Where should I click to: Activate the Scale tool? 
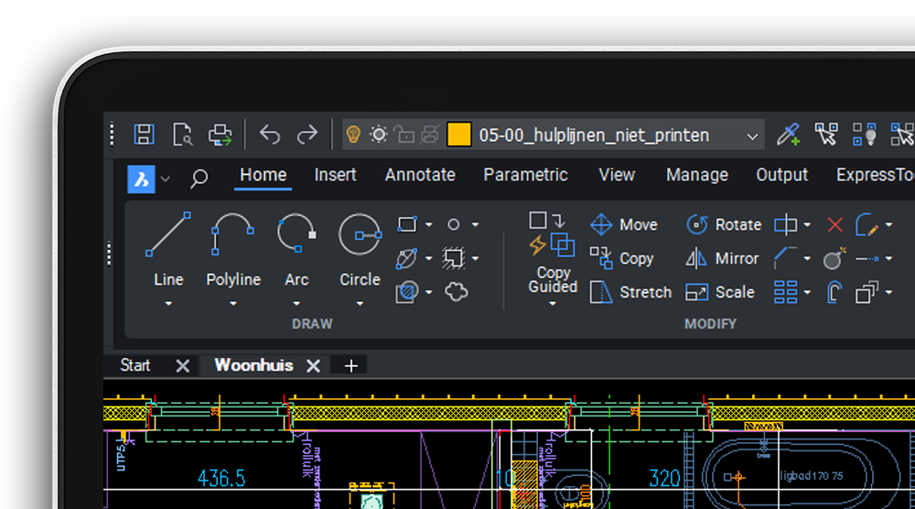[697, 293]
